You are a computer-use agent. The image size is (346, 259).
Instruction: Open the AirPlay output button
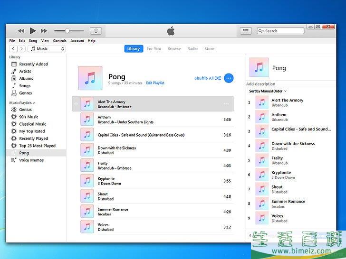[96, 31]
